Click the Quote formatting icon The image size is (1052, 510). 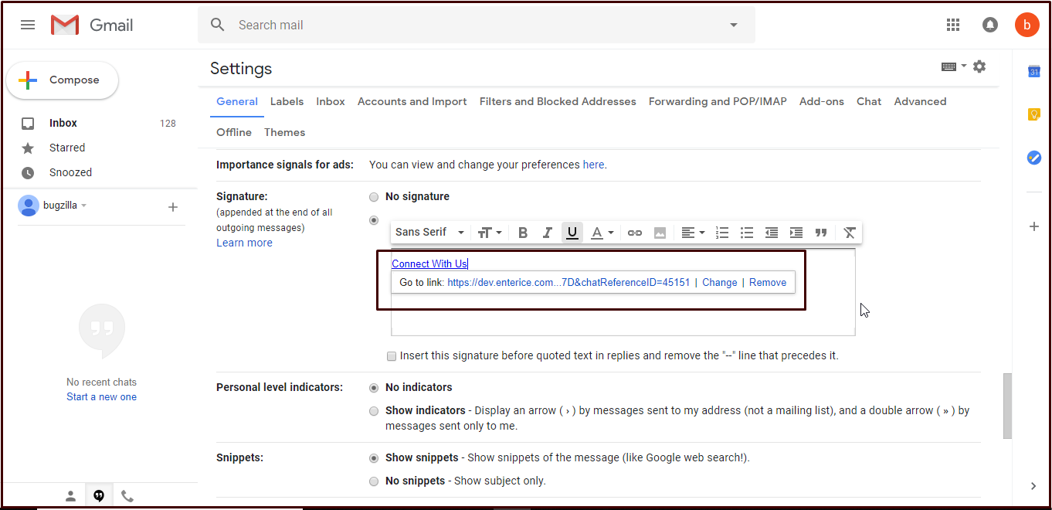821,233
